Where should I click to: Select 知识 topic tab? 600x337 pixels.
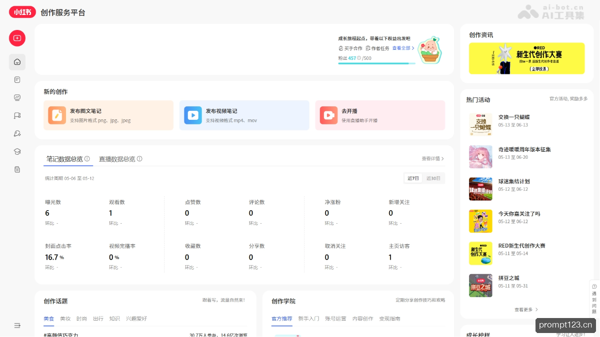114,319
